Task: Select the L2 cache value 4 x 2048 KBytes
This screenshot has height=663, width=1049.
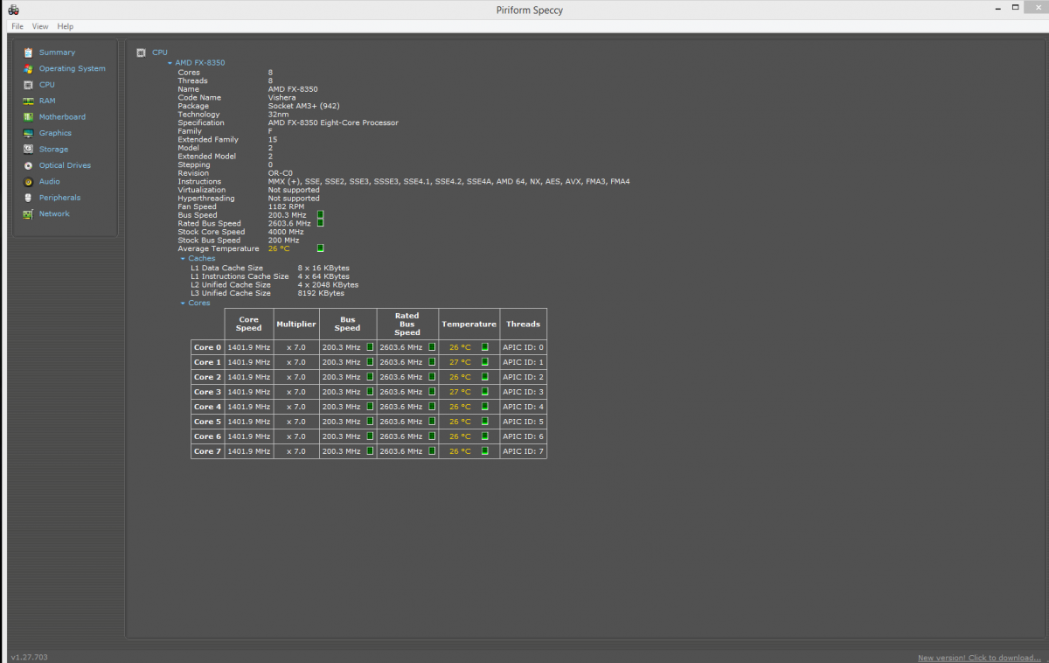Action: [x=328, y=285]
